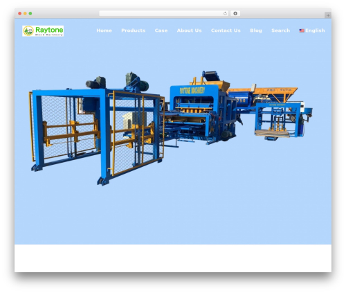Open the Home menu item
The height and width of the screenshot is (293, 346).
point(104,30)
